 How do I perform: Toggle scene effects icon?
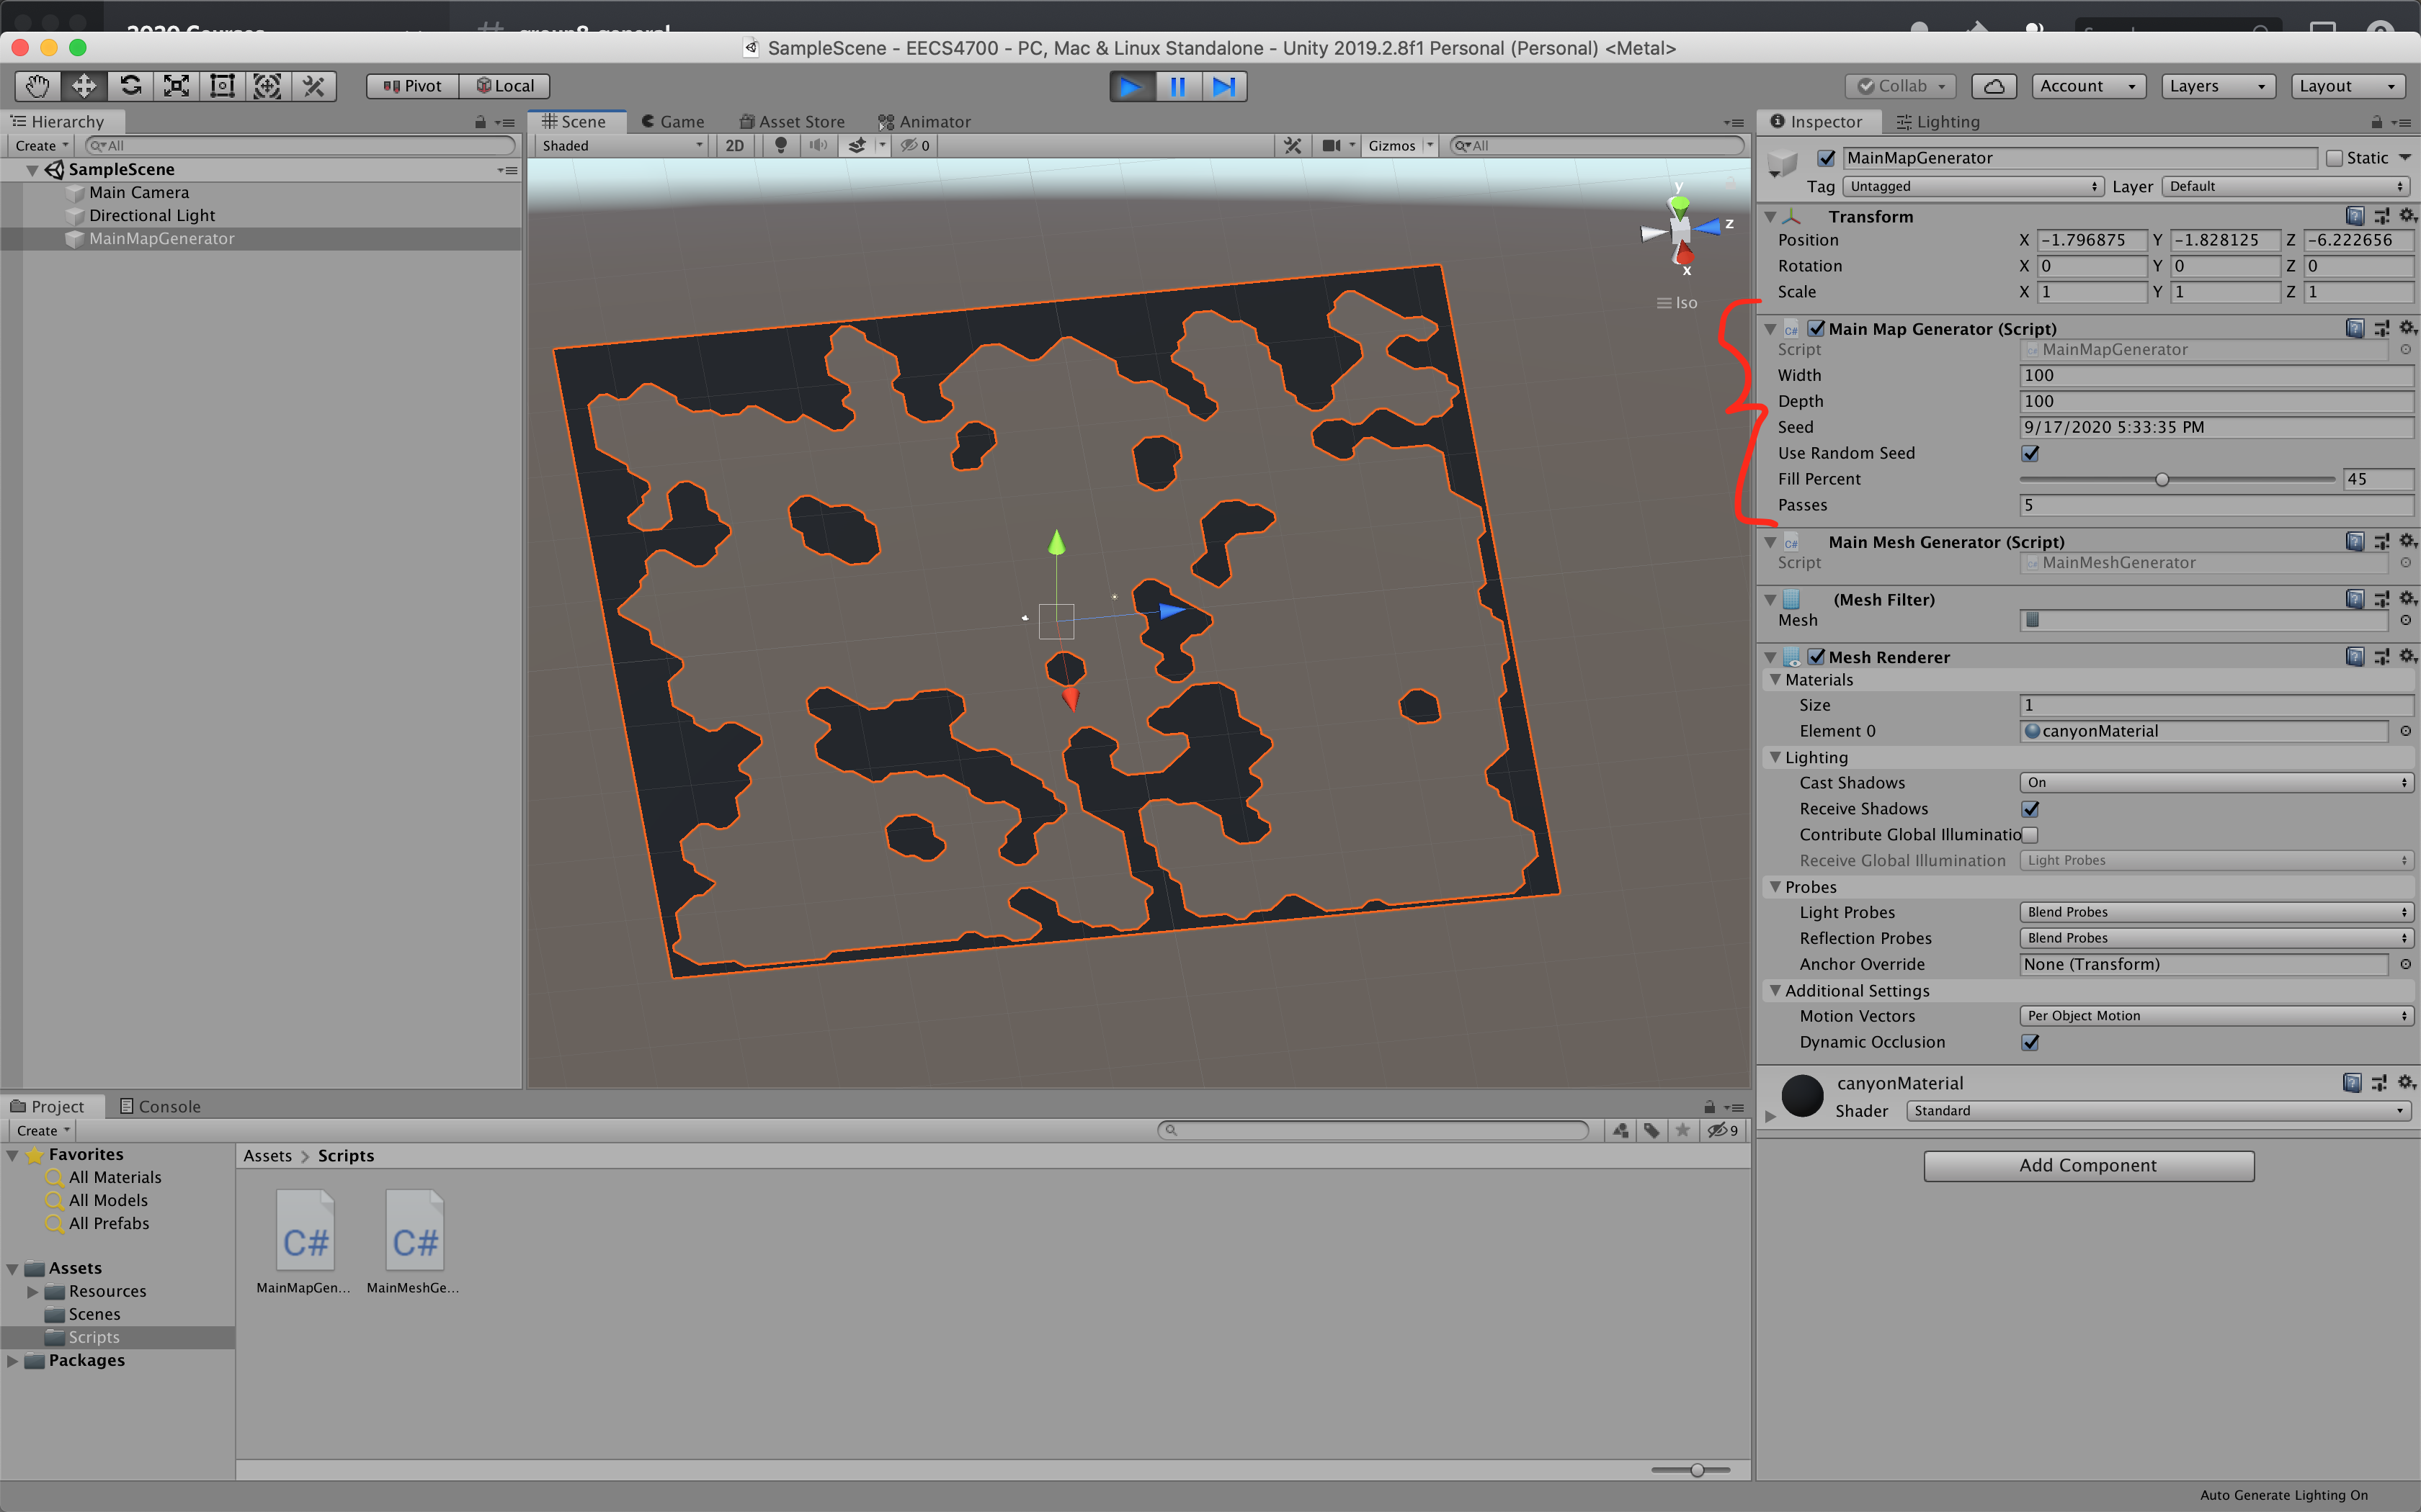tap(856, 145)
